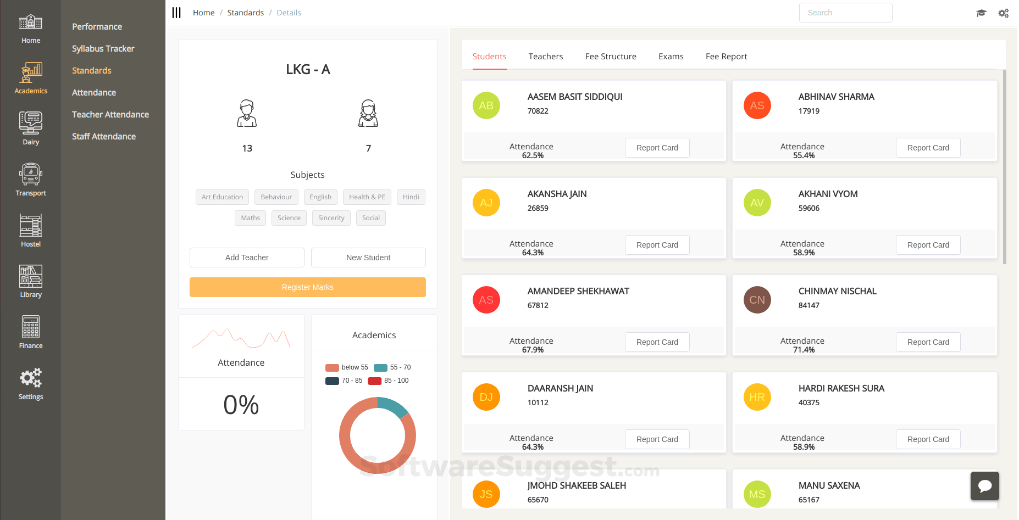Click the Search input field

point(846,13)
